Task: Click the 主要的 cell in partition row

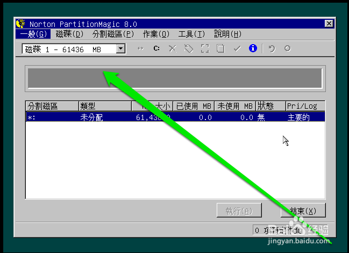Action: click(298, 117)
